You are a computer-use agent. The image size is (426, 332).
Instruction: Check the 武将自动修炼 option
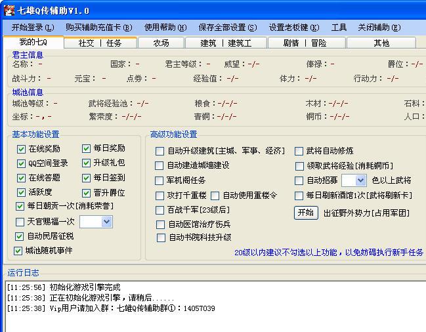click(x=299, y=151)
